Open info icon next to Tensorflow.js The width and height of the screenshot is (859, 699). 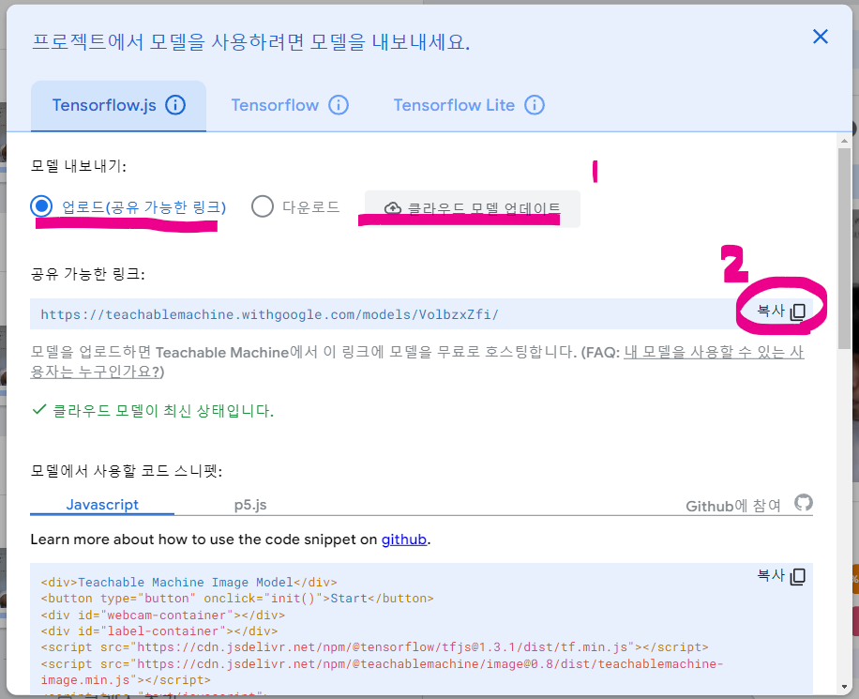175,105
